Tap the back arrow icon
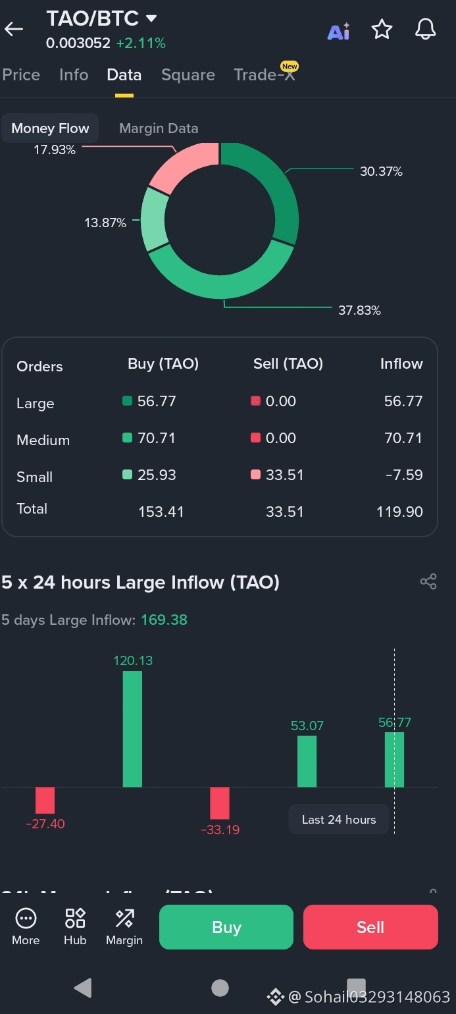The width and height of the screenshot is (456, 1014). (x=14, y=29)
